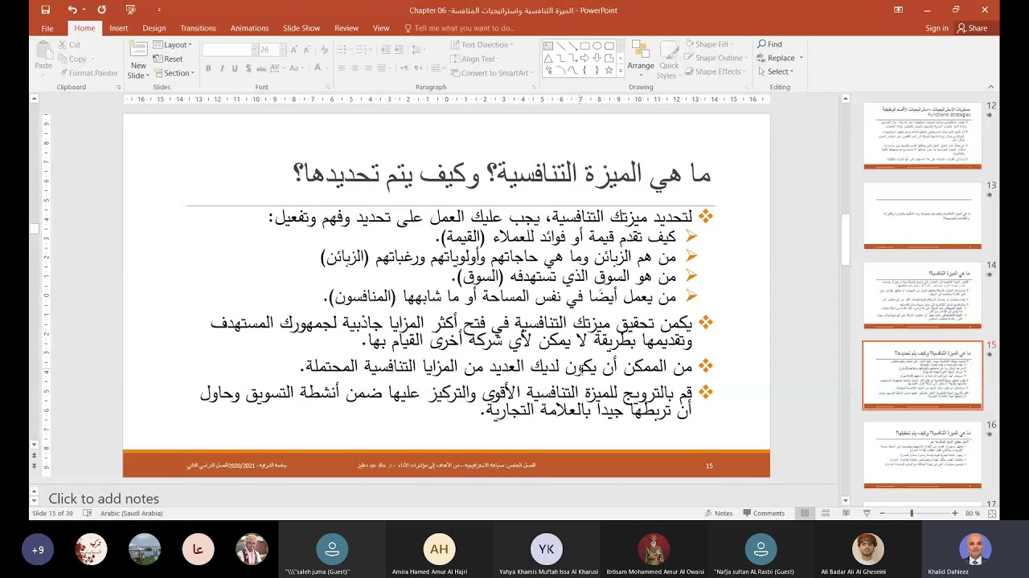Switch to the Slide Show tab

[x=301, y=28]
